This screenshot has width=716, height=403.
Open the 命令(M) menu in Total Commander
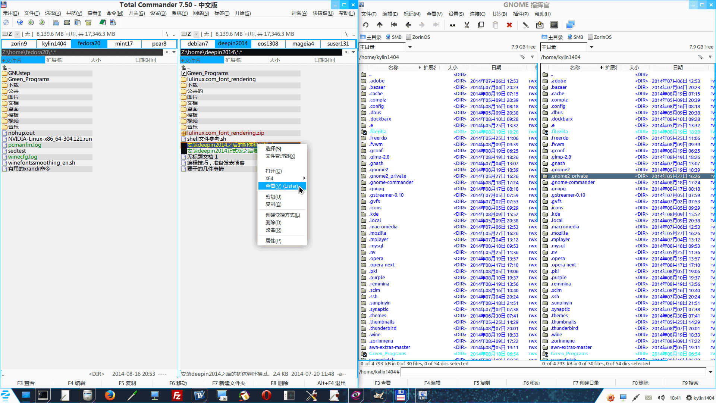(x=115, y=13)
